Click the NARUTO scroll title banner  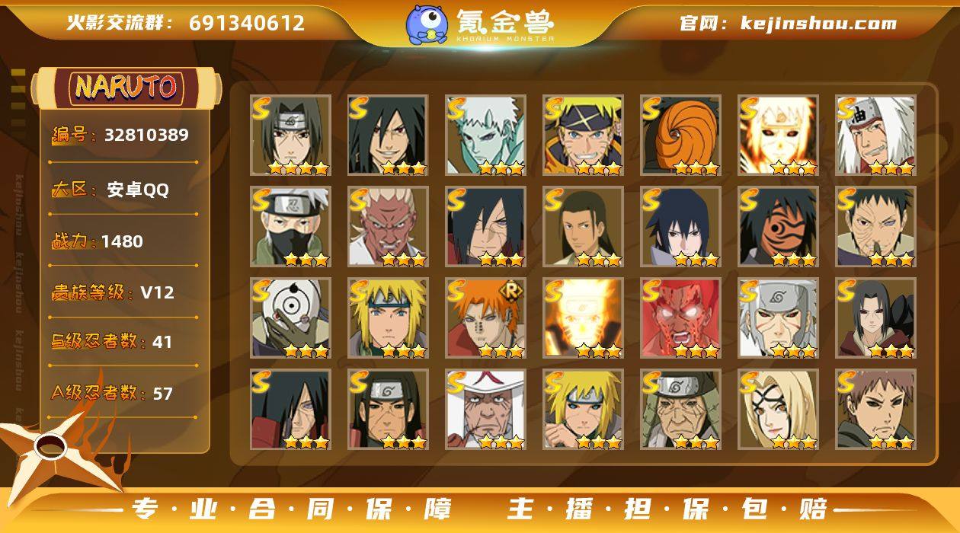(x=126, y=87)
